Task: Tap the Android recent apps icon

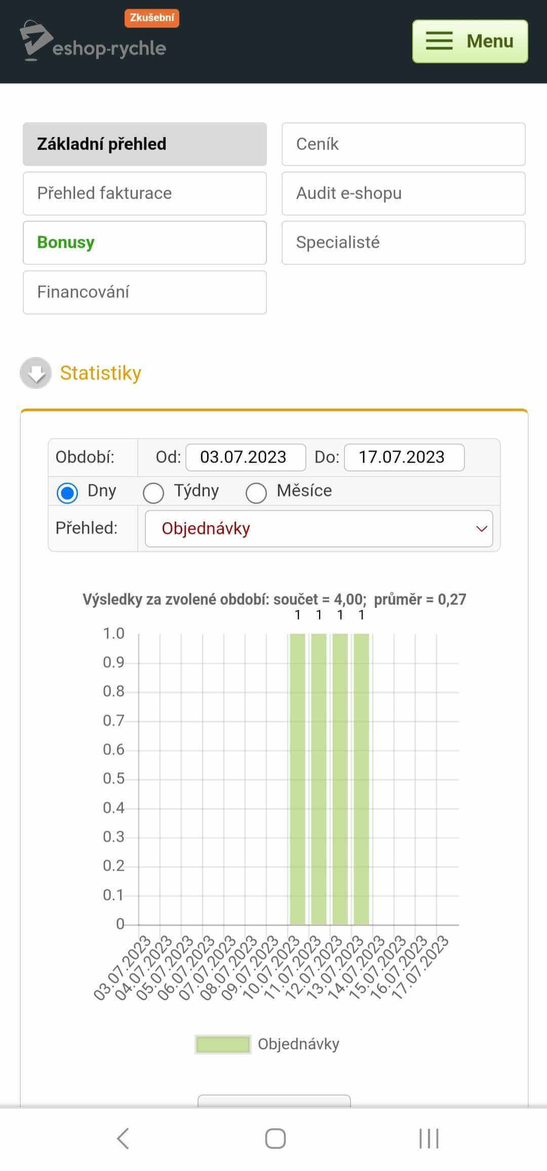Action: [428, 1139]
